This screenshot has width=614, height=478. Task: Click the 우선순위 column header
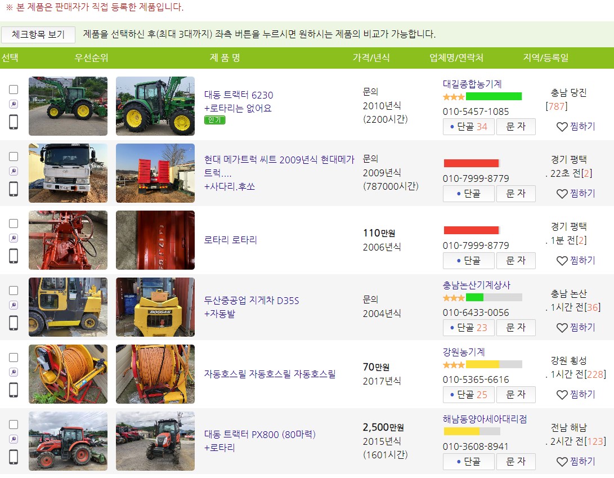click(91, 58)
